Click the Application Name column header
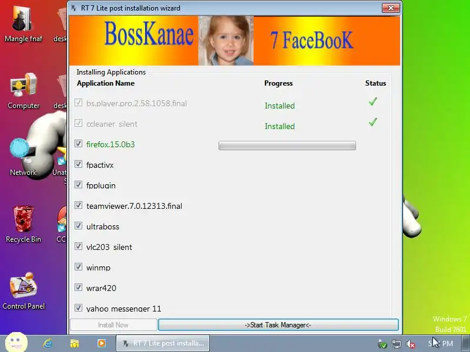Viewport: 470px width, 352px height. 106,83
